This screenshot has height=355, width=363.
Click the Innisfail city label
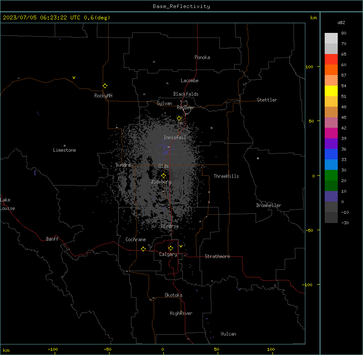tap(175, 137)
